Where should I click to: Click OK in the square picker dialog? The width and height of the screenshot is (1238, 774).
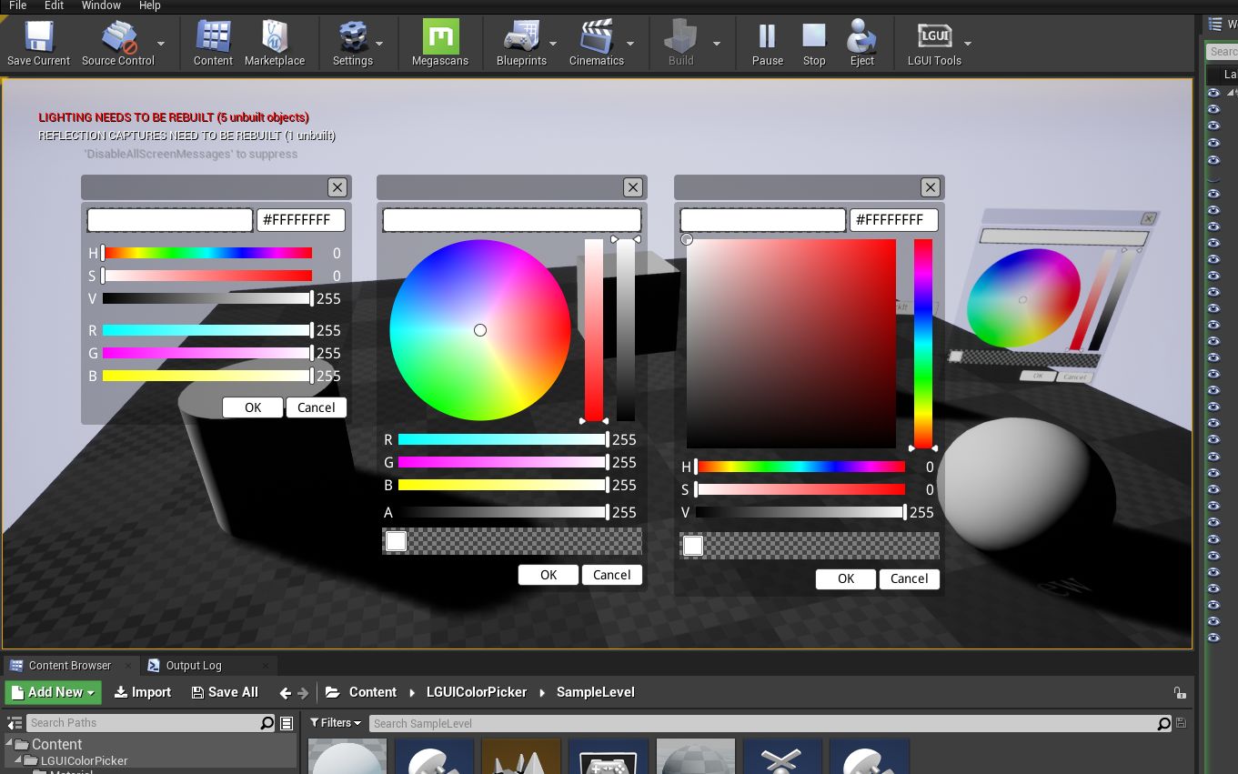[x=846, y=578]
